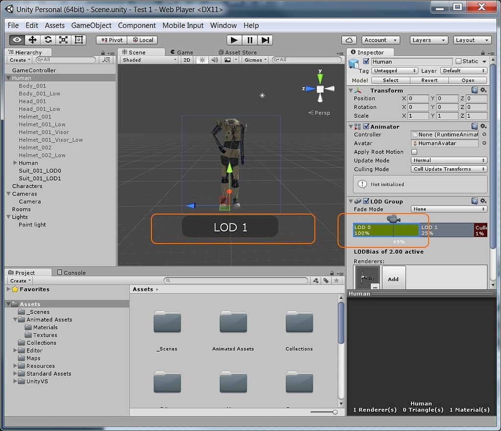This screenshot has height=431, width=501.
Task: Click Add in the Renderers list
Action: [x=393, y=279]
